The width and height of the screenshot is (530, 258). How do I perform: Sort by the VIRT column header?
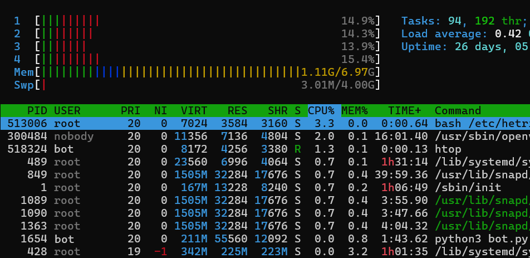click(x=194, y=110)
